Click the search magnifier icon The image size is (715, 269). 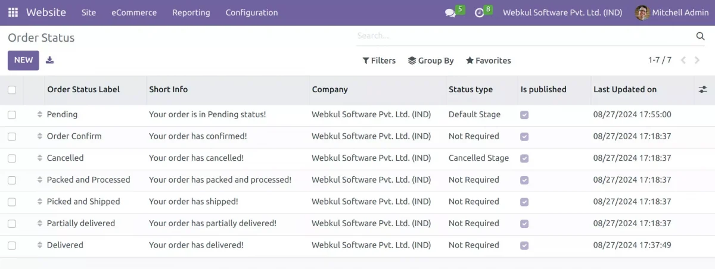point(700,36)
